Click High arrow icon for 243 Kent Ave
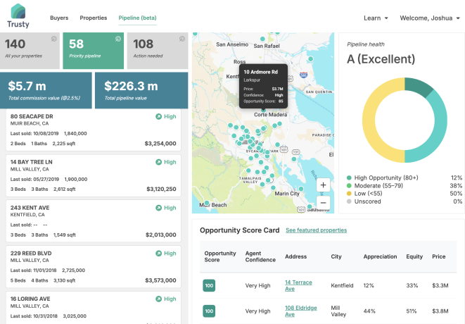 (x=158, y=208)
